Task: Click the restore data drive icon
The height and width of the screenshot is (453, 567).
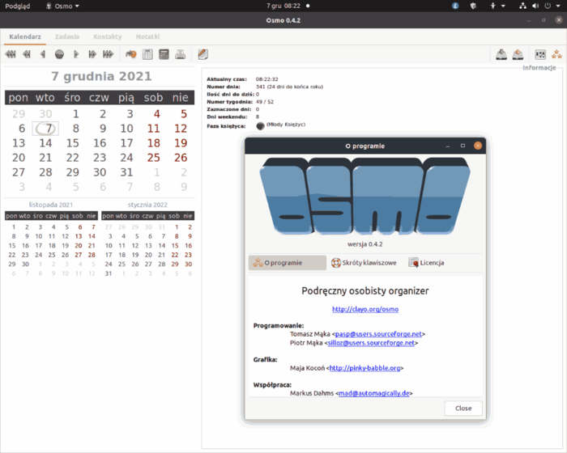Action: pos(518,54)
